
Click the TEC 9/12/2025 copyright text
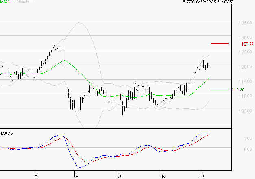tap(208, 2)
